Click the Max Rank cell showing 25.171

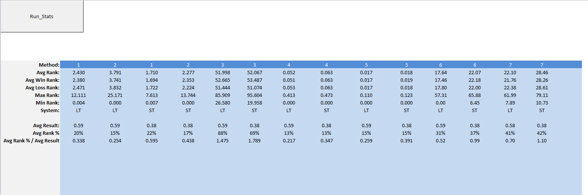(x=115, y=95)
